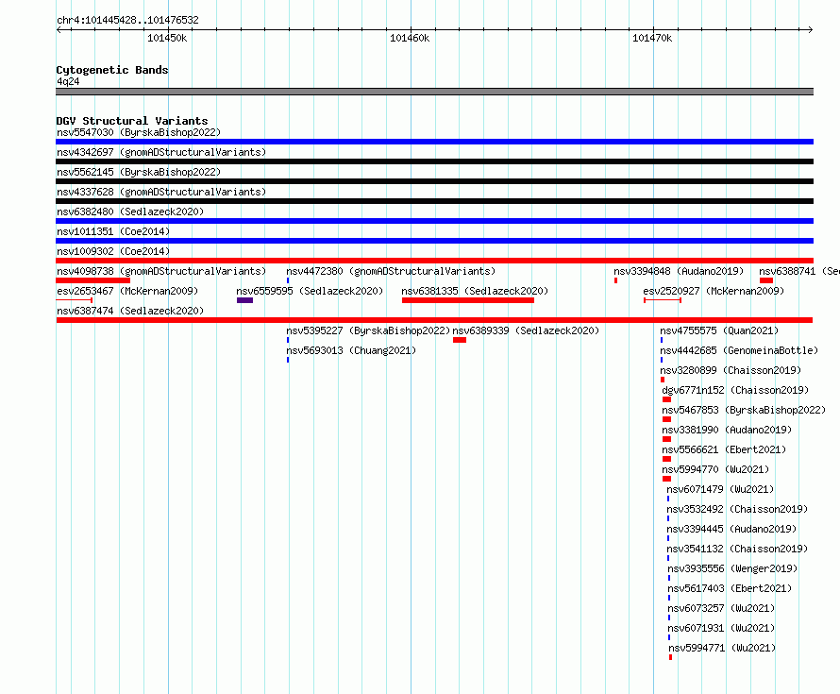This screenshot has height=694, width=840.
Task: Select the nsv3280899 (Chaisson2019) label
Action: click(731, 370)
